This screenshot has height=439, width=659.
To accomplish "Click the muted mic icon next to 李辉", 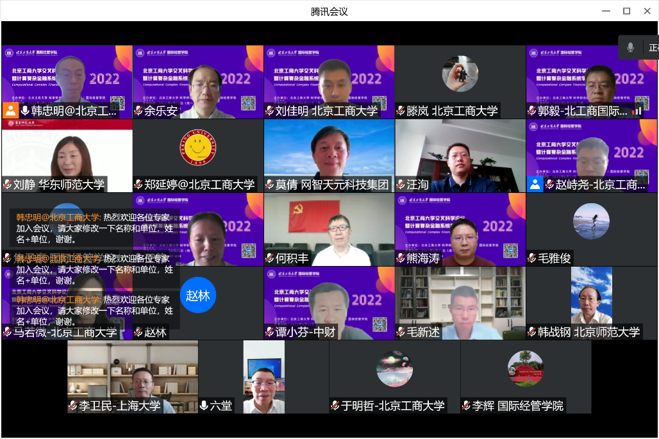I will tap(466, 406).
